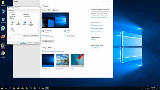Open Background theme setting
This screenshot has width=160, height=90.
coord(47,31)
